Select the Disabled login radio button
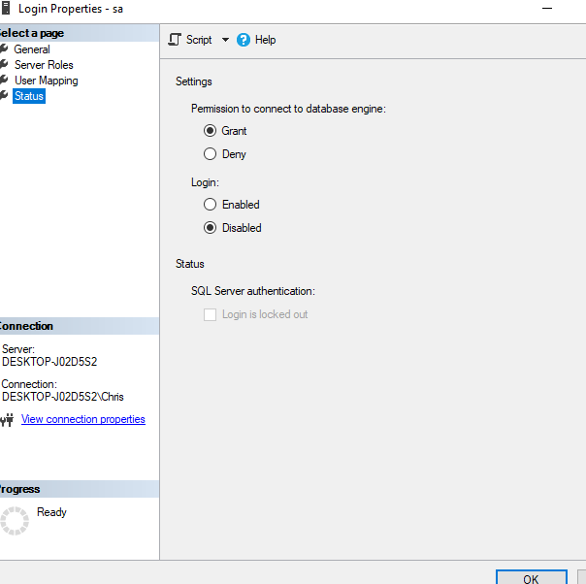This screenshot has height=584, width=586. pos(210,228)
